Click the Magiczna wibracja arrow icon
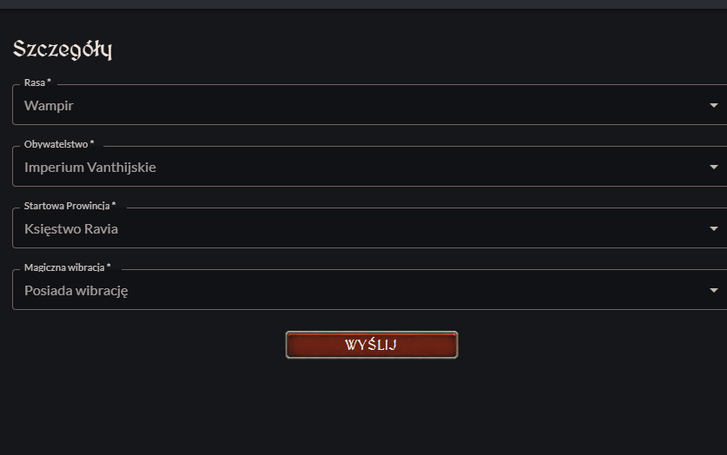 tap(714, 291)
